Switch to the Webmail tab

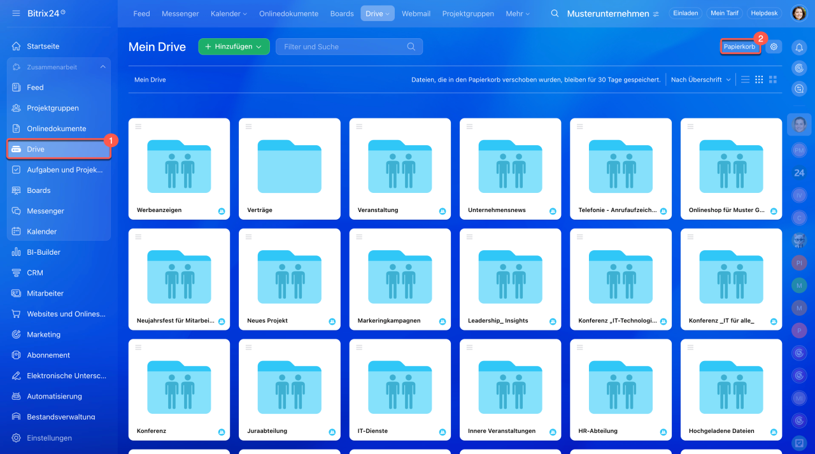(x=416, y=13)
